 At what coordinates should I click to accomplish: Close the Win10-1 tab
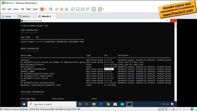click(34, 16)
